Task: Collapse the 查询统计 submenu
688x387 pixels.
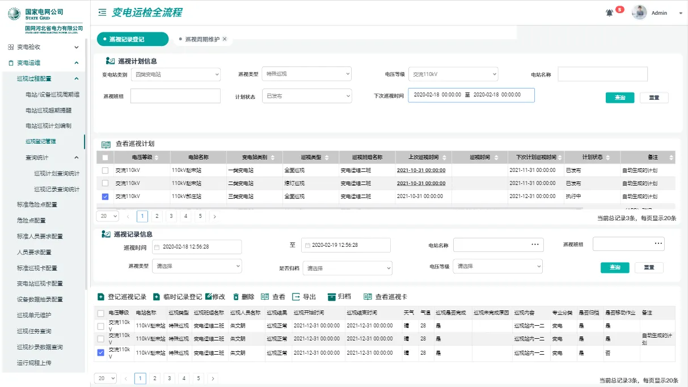Action: point(77,157)
